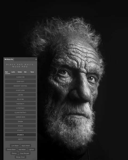Select the BW Muse Pro panel title tab

[x=9, y=59]
